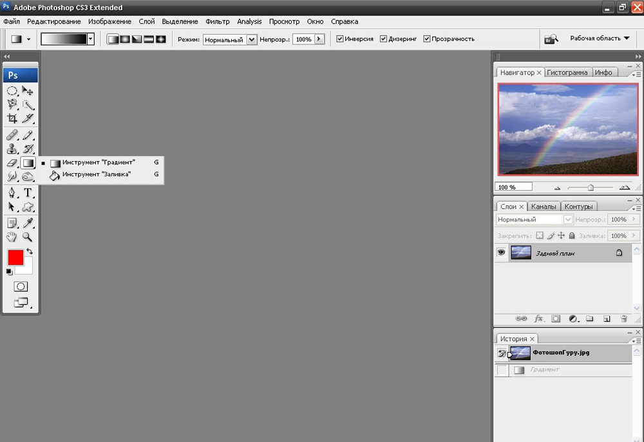
Task: Choose reflected gradient style
Action: (149, 39)
